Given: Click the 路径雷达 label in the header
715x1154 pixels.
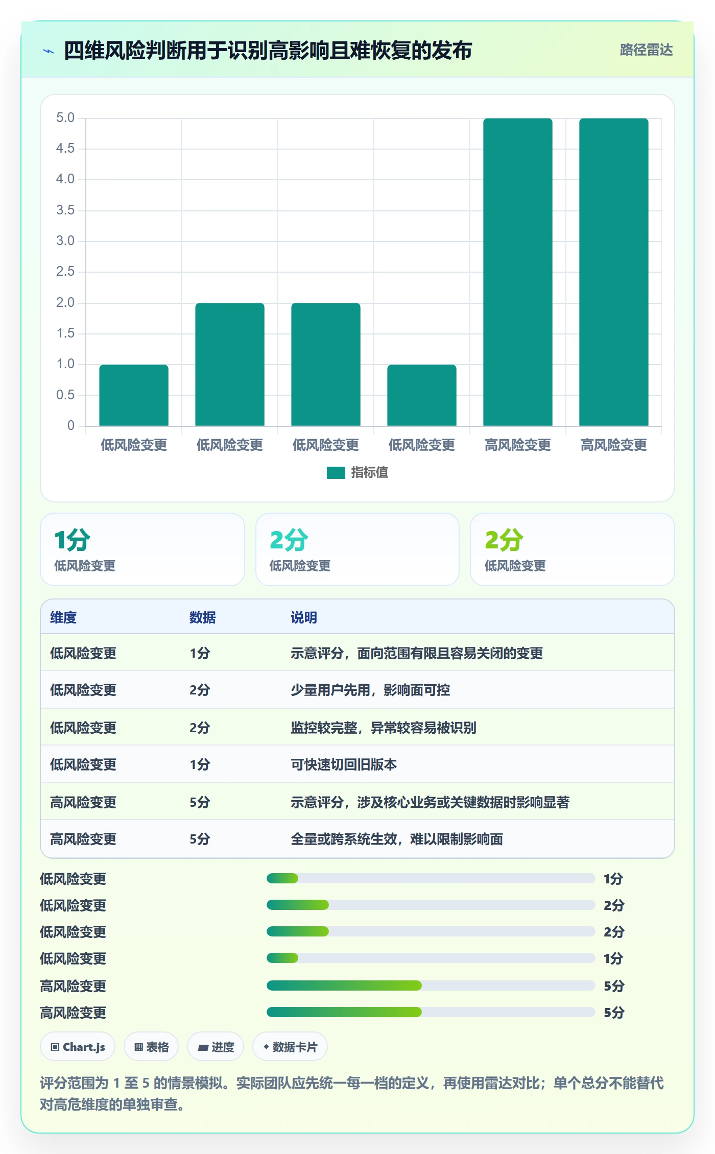Looking at the screenshot, I should coord(646,50).
